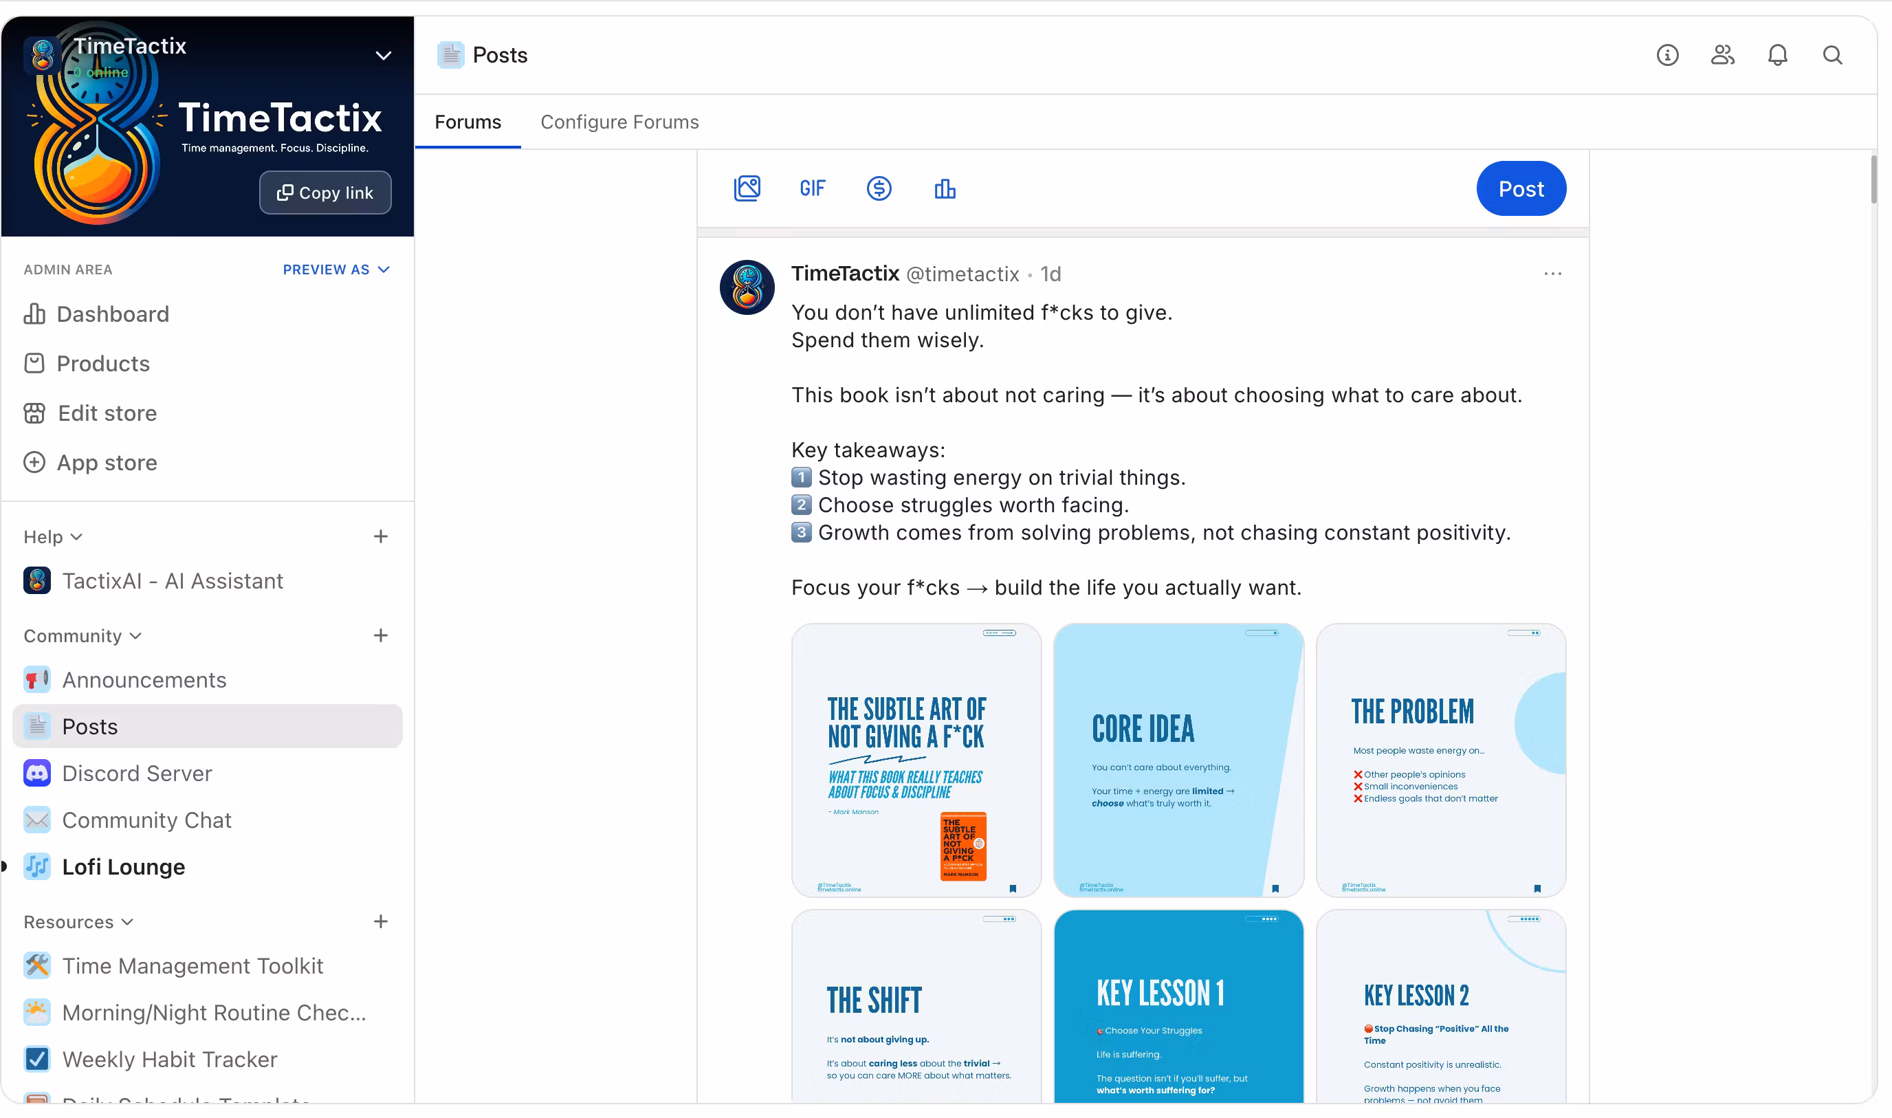Click the Lofi Lounge music icon
This screenshot has width=1892, height=1118.
click(x=37, y=866)
